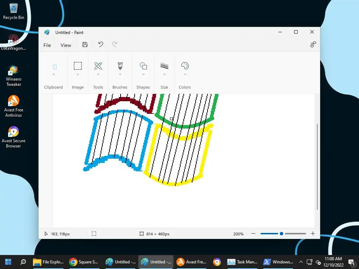Click the Shapes icon
Image resolution: width=359 pixels, height=269 pixels.
point(143,66)
